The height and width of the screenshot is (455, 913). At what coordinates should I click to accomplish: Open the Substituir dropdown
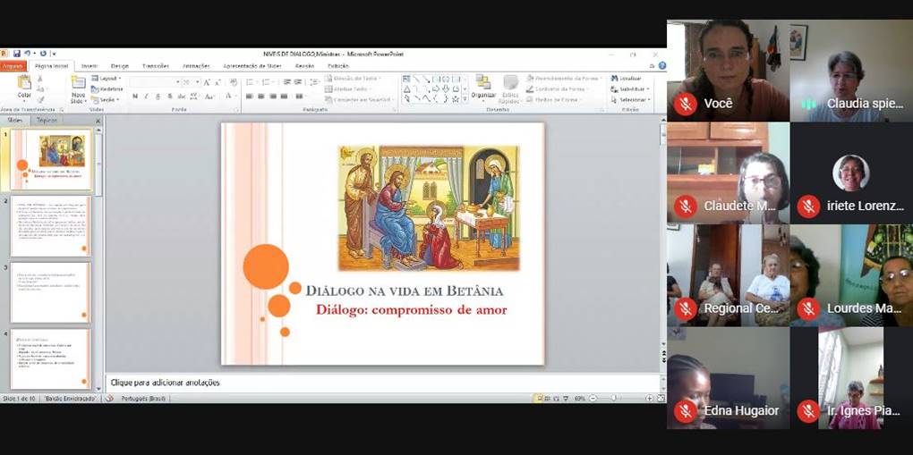coord(630,89)
